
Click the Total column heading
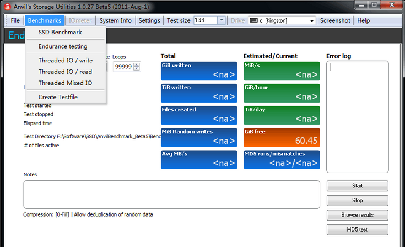[x=168, y=56]
